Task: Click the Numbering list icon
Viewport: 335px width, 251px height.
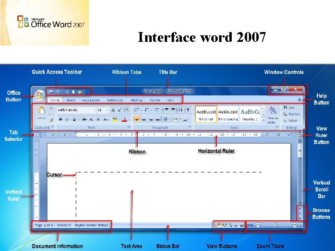Action: click(147, 110)
